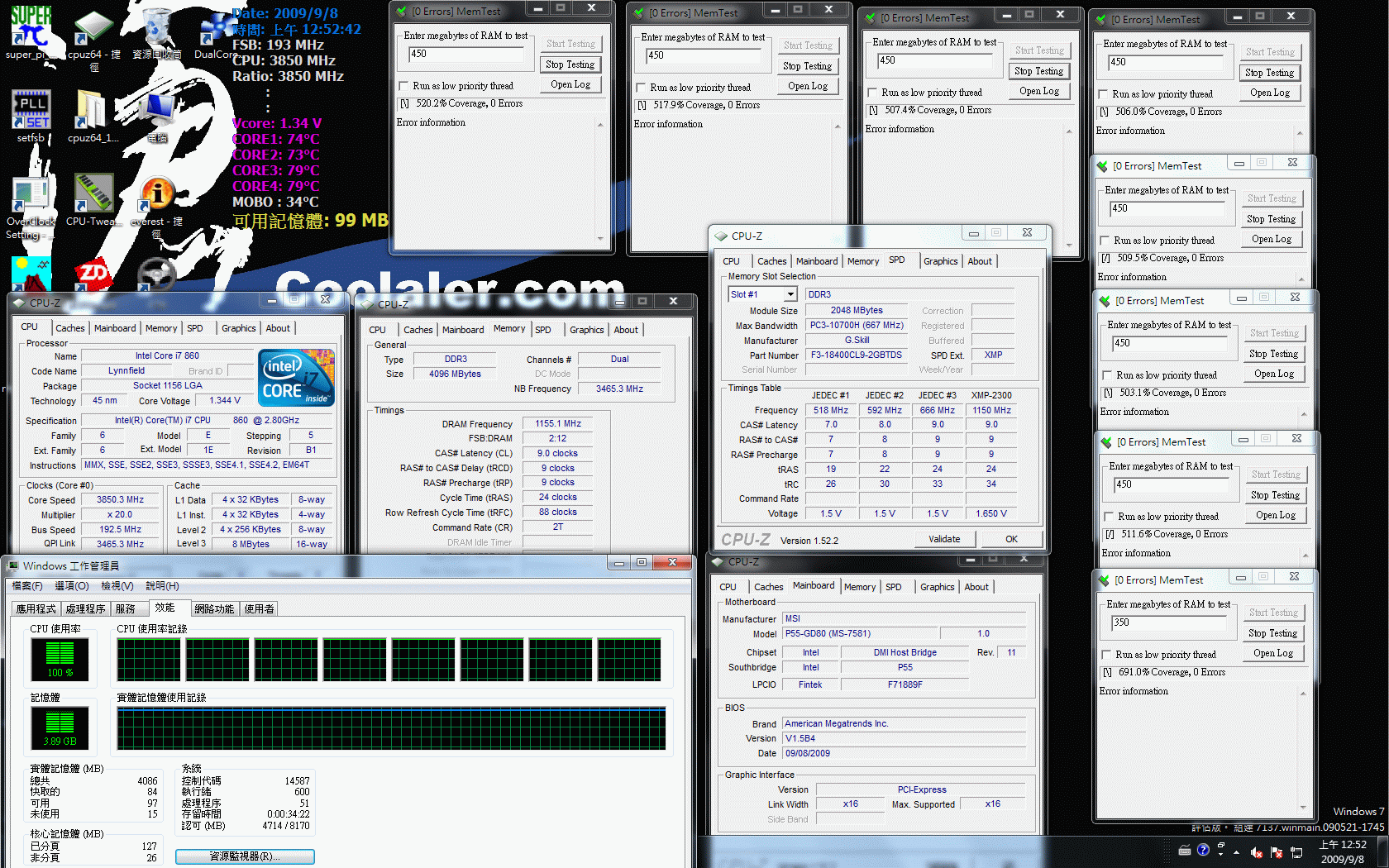
Task: Enable low priority thread in 506.0% coverage MemTest
Action: (x=1103, y=94)
